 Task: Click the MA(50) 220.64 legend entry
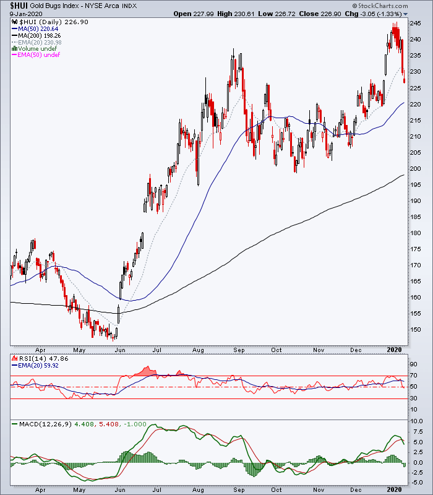tap(38, 29)
